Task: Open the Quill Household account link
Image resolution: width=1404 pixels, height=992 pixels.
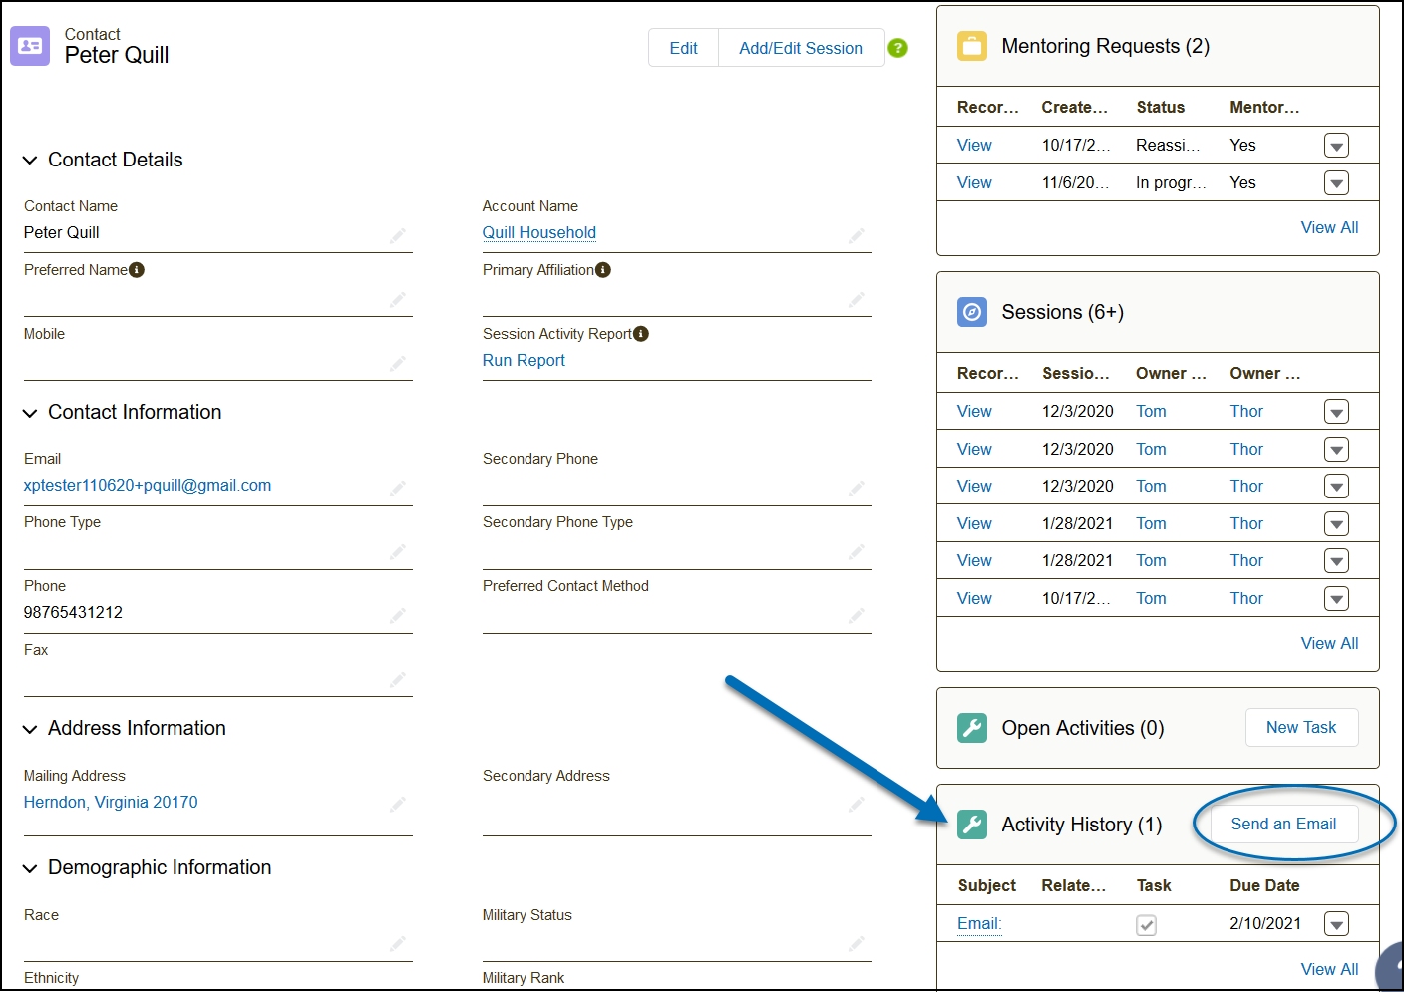Action: [x=538, y=232]
